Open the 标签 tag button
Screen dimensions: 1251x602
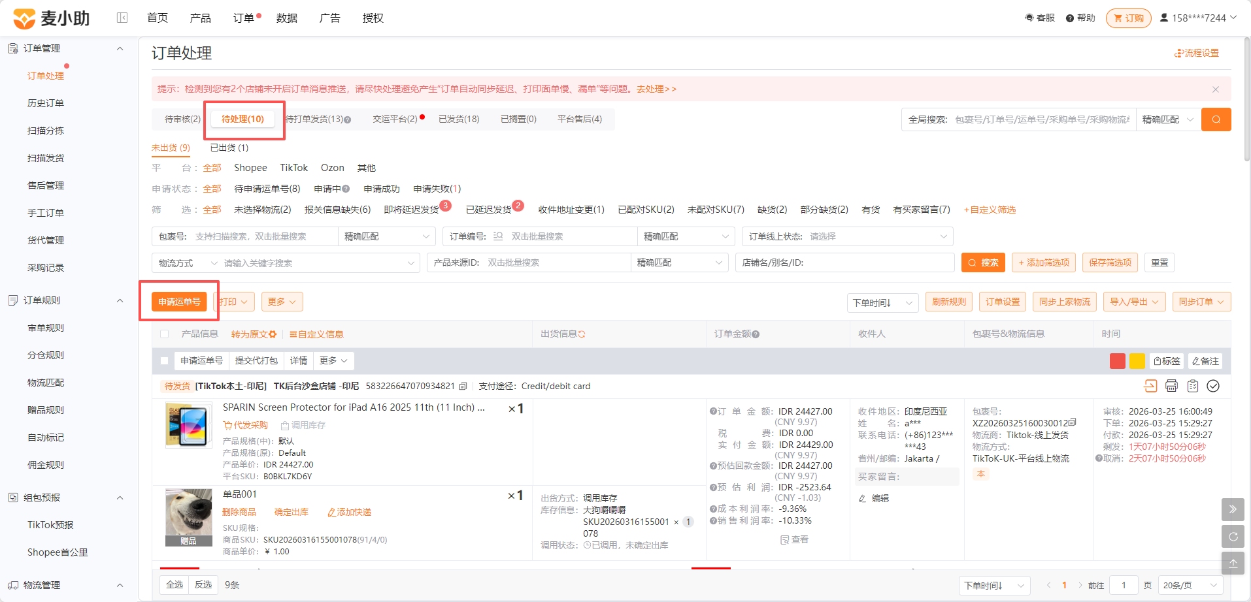coord(1167,361)
